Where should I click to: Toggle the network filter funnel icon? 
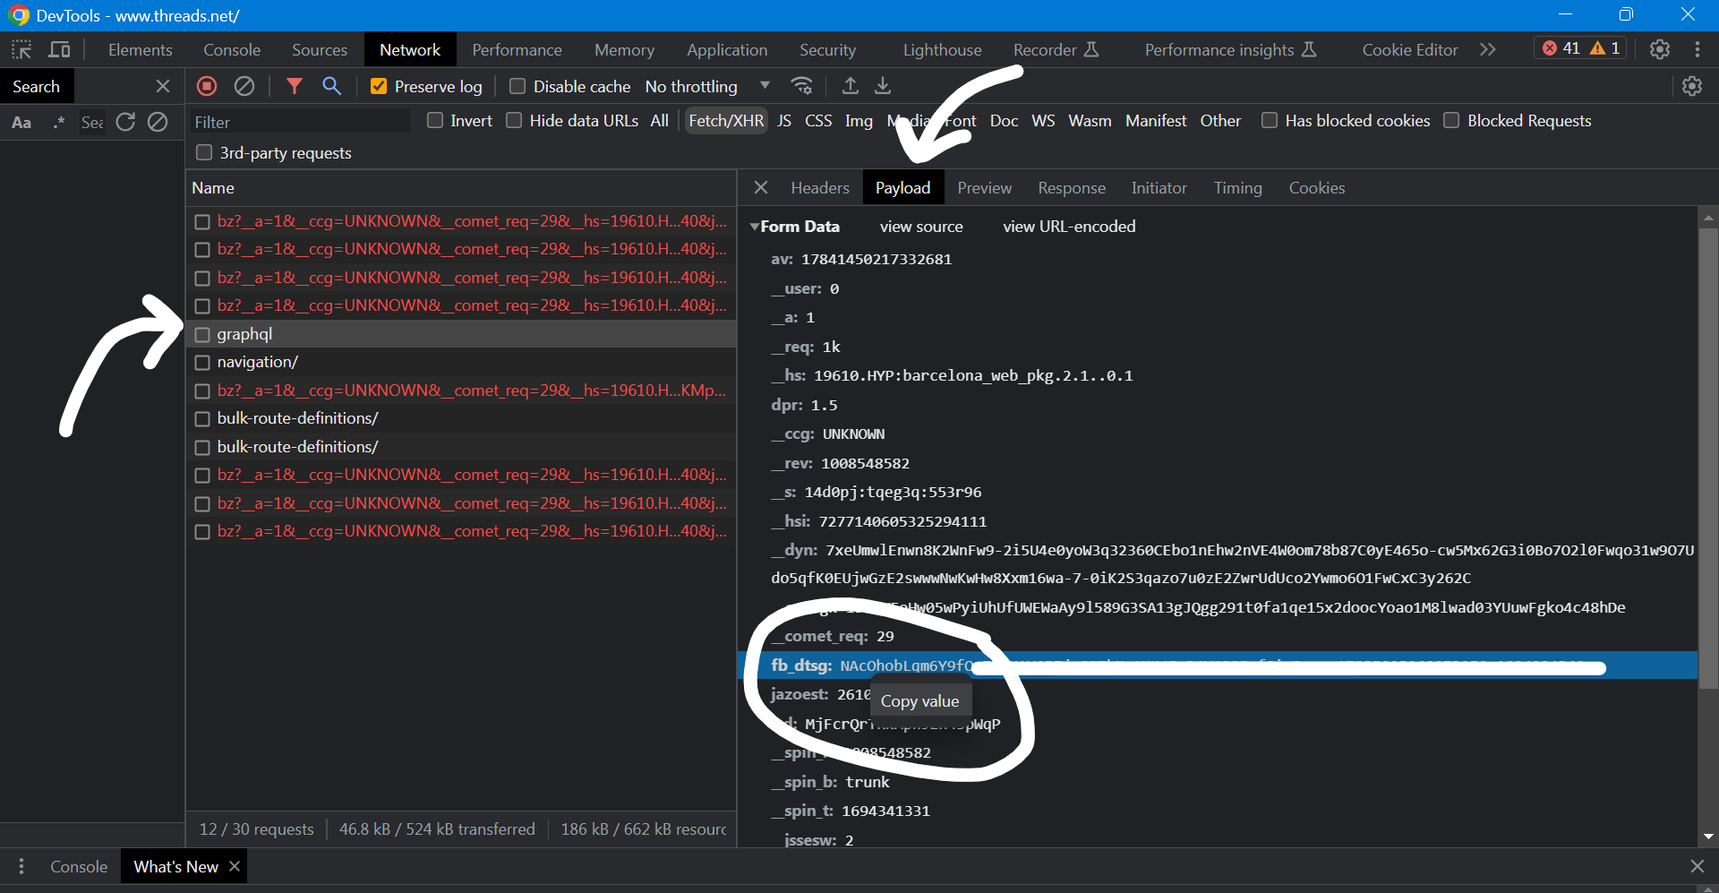[x=295, y=86]
